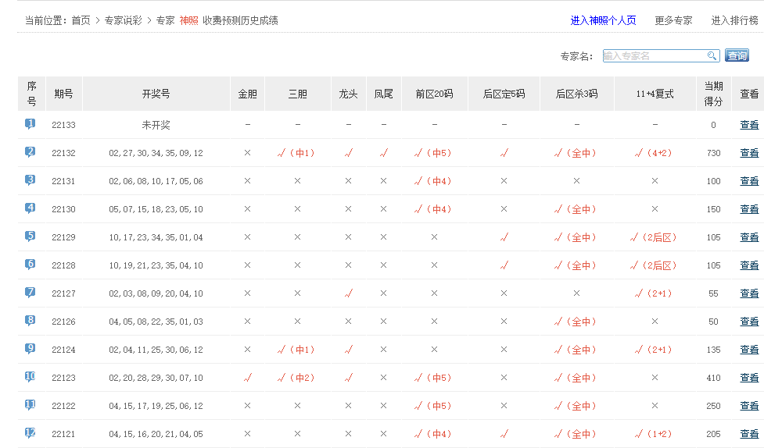This screenshot has width=764, height=448.
Task: Click expert name 神照 in breadcrumb
Action: coord(188,20)
